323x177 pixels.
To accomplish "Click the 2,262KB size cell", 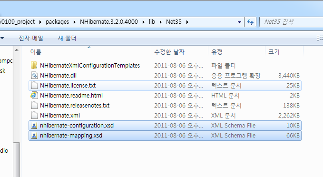I will 289,116.
